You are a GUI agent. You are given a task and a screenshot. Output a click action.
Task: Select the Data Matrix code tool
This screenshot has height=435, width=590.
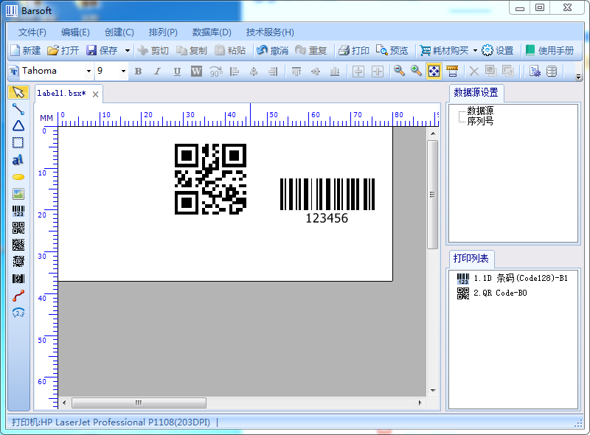pos(18,245)
